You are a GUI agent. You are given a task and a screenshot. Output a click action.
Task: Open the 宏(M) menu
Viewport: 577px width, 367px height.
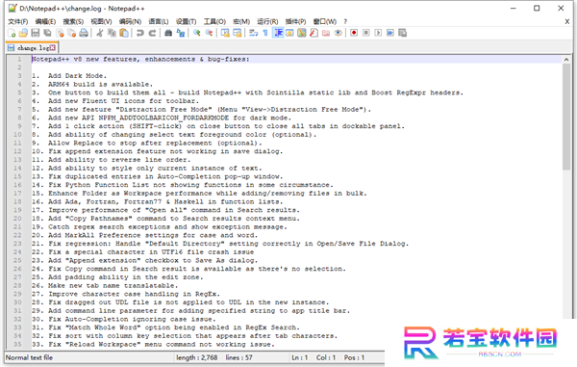tap(241, 21)
